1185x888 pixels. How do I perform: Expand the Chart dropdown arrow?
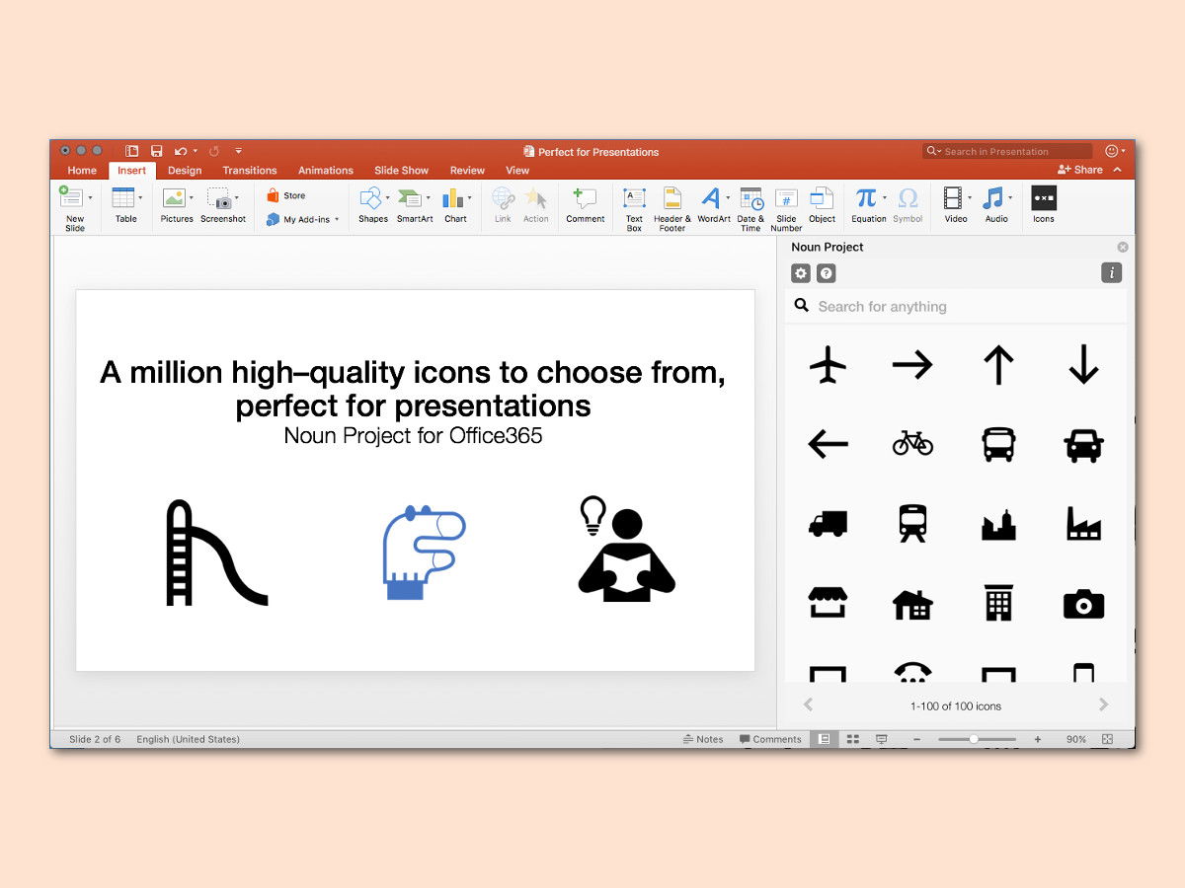tap(469, 197)
